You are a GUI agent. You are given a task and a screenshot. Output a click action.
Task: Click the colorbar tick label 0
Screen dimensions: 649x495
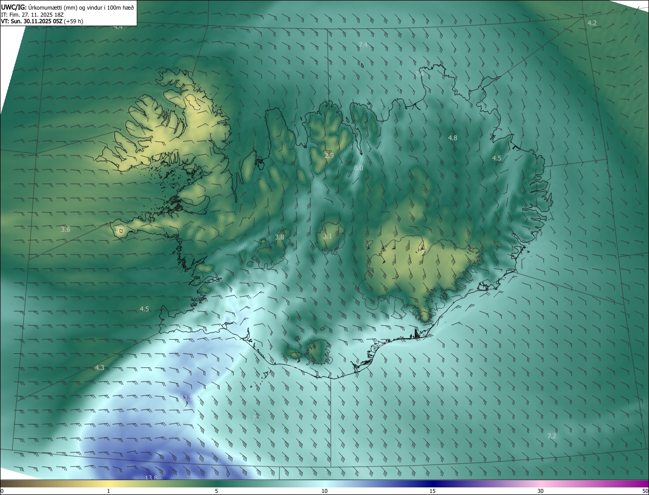point(2,491)
